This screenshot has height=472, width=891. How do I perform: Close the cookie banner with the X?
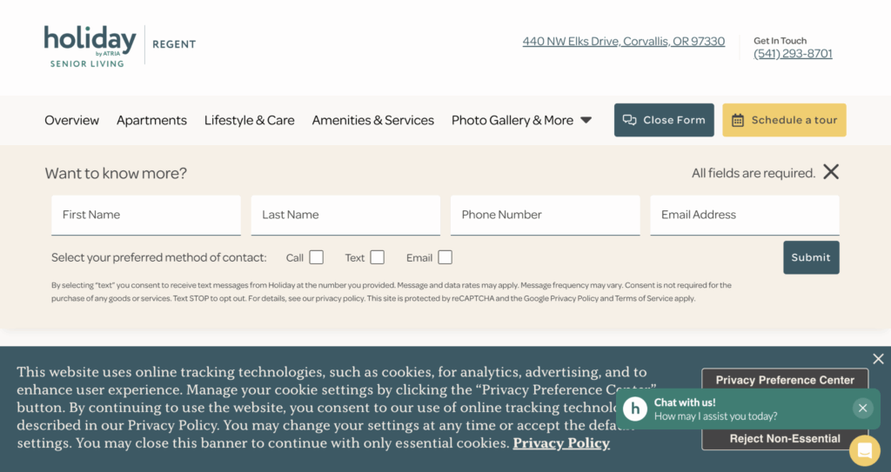point(878,359)
